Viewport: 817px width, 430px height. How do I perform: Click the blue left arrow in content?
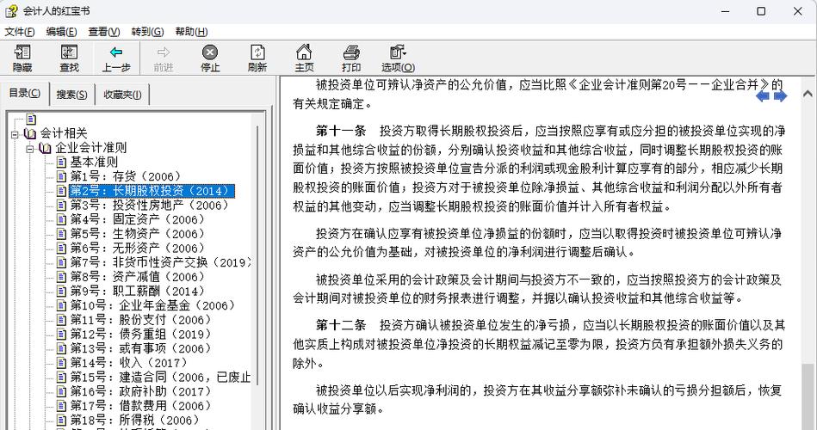pos(762,95)
